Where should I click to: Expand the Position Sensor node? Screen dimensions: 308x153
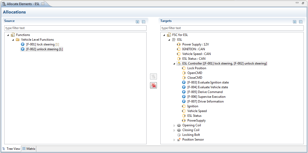pyautogui.click(x=174, y=140)
